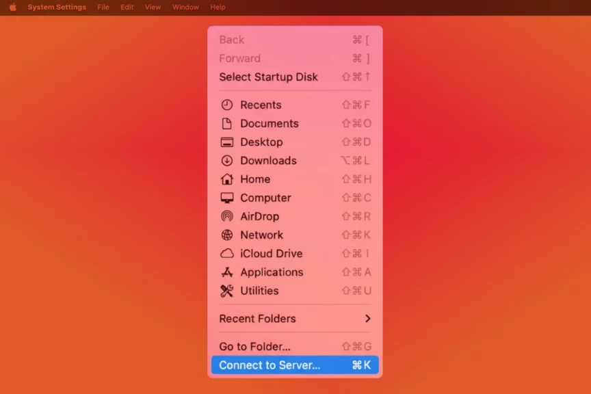The width and height of the screenshot is (591, 394).
Task: Open the Help menu
Action: (x=218, y=8)
